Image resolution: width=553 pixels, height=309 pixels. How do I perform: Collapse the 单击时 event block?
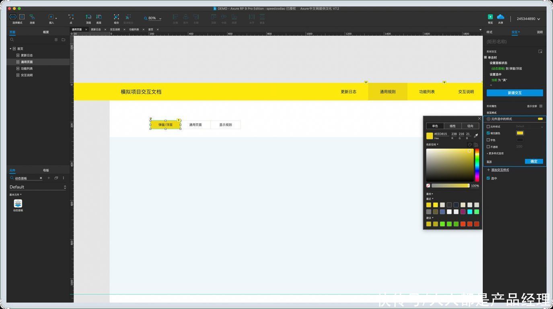[x=485, y=57]
